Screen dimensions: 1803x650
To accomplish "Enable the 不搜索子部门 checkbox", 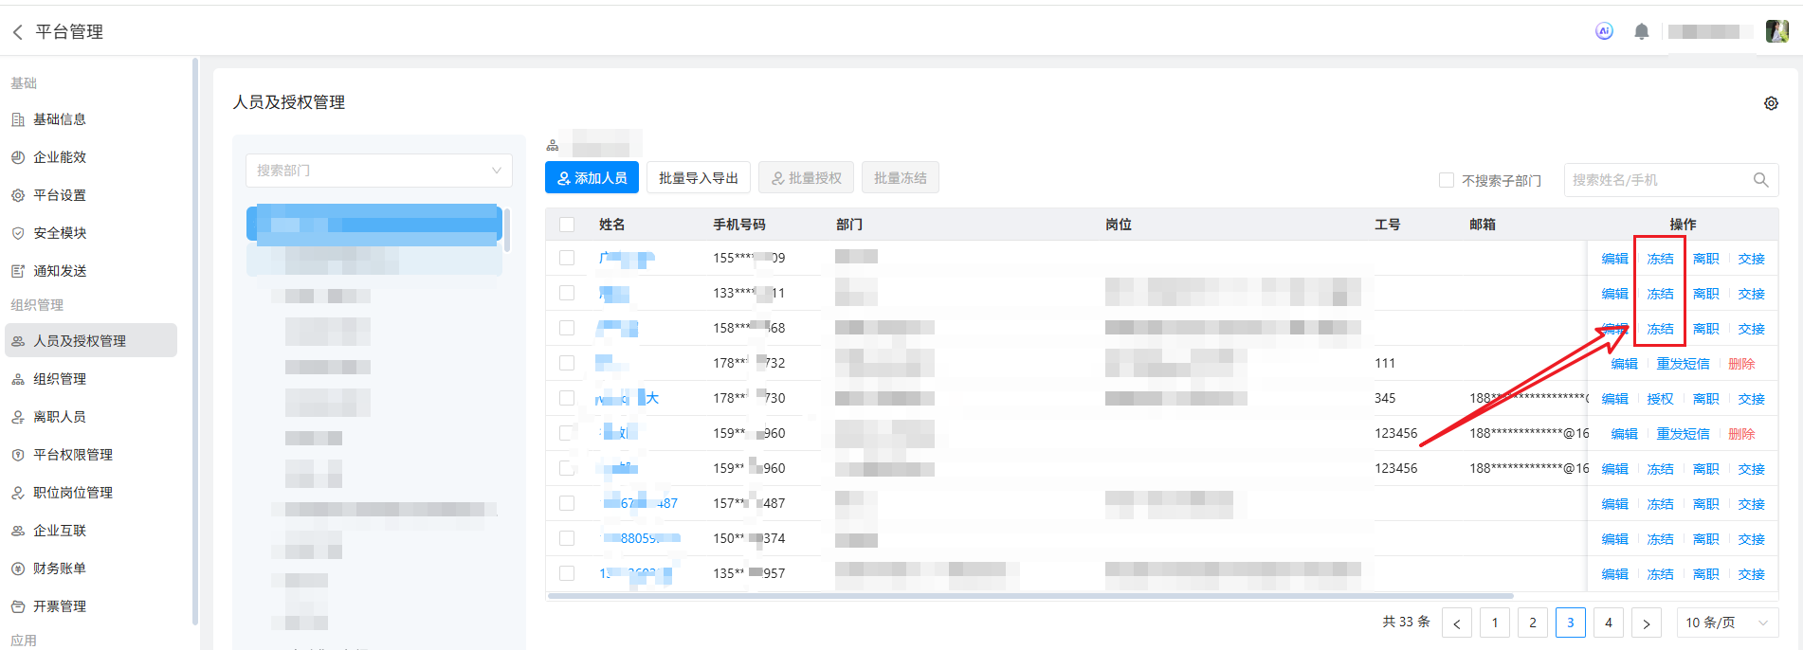I will 1447,180.
